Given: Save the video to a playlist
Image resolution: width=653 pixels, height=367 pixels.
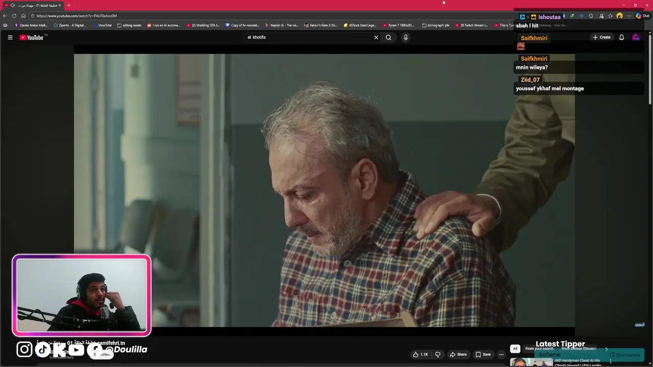Looking at the screenshot, I should pos(484,354).
